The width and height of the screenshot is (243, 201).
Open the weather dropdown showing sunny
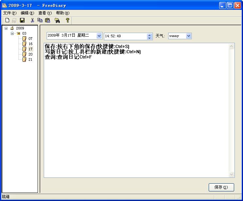point(188,36)
